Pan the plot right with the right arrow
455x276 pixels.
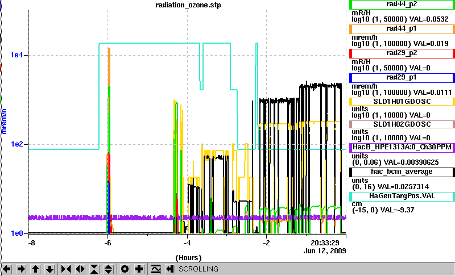(21, 269)
